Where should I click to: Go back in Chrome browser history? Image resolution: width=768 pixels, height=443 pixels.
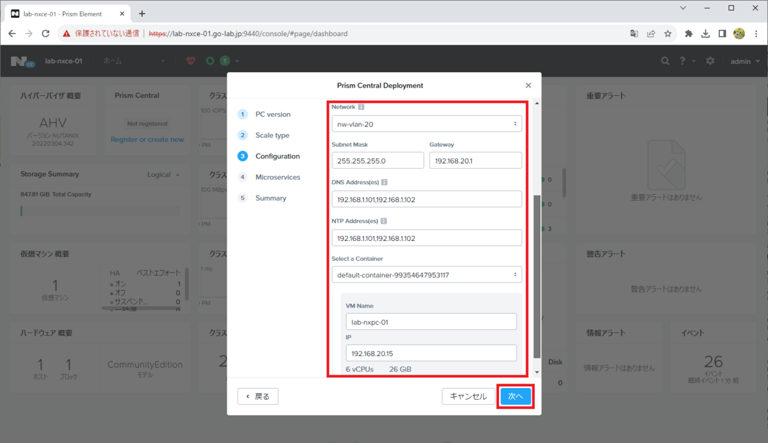point(12,33)
